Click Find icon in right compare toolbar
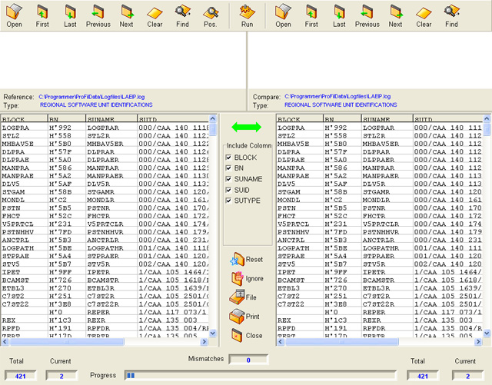This screenshot has width=492, height=385. coord(451,15)
